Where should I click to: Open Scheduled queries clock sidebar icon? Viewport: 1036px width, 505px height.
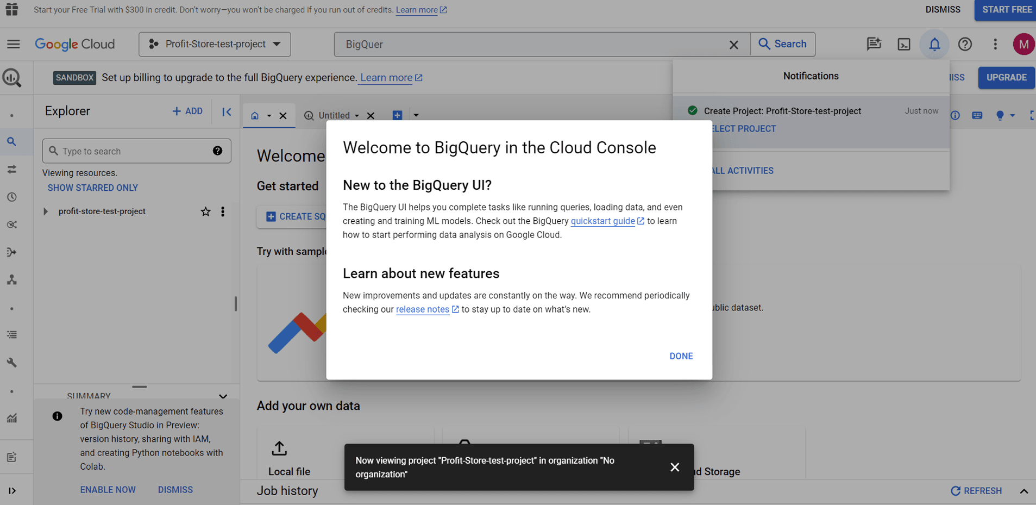pyautogui.click(x=12, y=197)
